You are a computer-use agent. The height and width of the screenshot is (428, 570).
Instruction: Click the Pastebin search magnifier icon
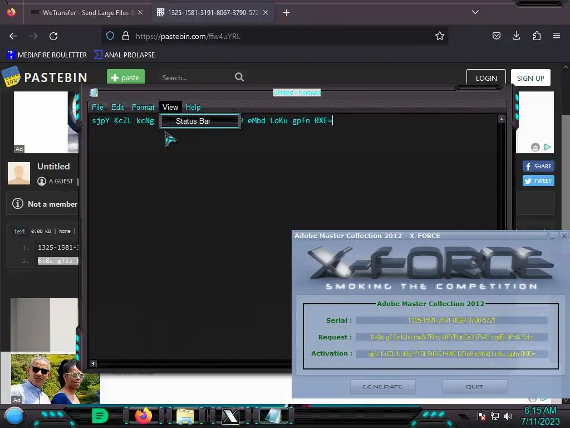(239, 77)
